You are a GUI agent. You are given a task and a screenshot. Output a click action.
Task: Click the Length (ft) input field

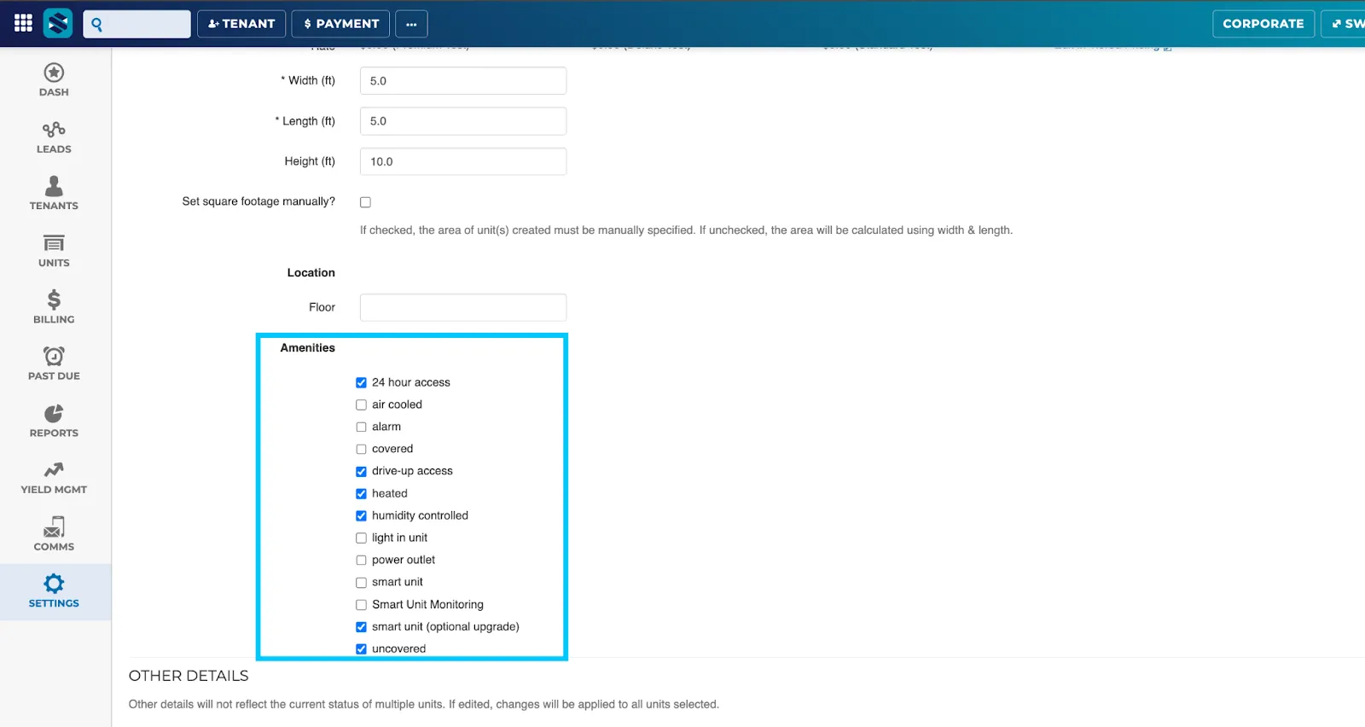pos(463,121)
